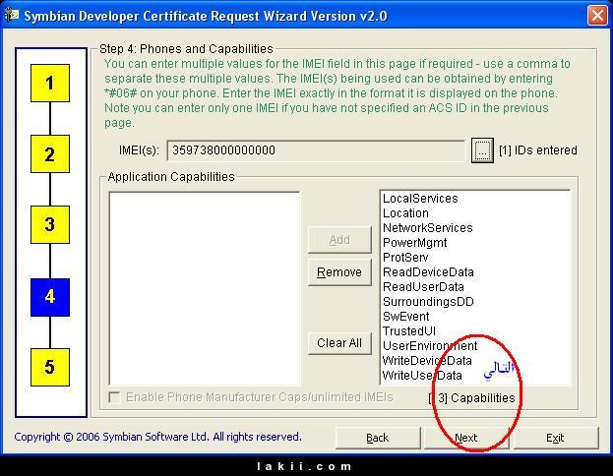Select WriteUserData capability

[x=422, y=376]
